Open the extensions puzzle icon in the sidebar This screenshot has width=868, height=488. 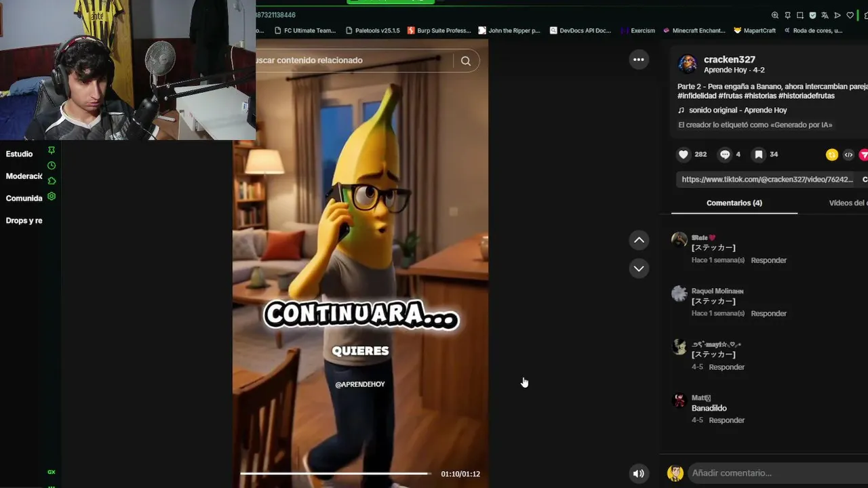[52, 181]
